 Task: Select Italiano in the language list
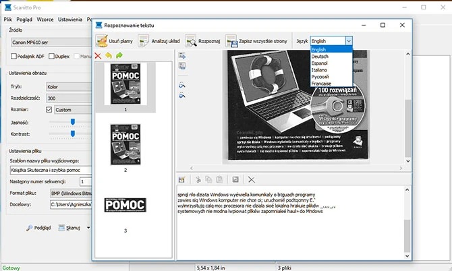[331, 70]
